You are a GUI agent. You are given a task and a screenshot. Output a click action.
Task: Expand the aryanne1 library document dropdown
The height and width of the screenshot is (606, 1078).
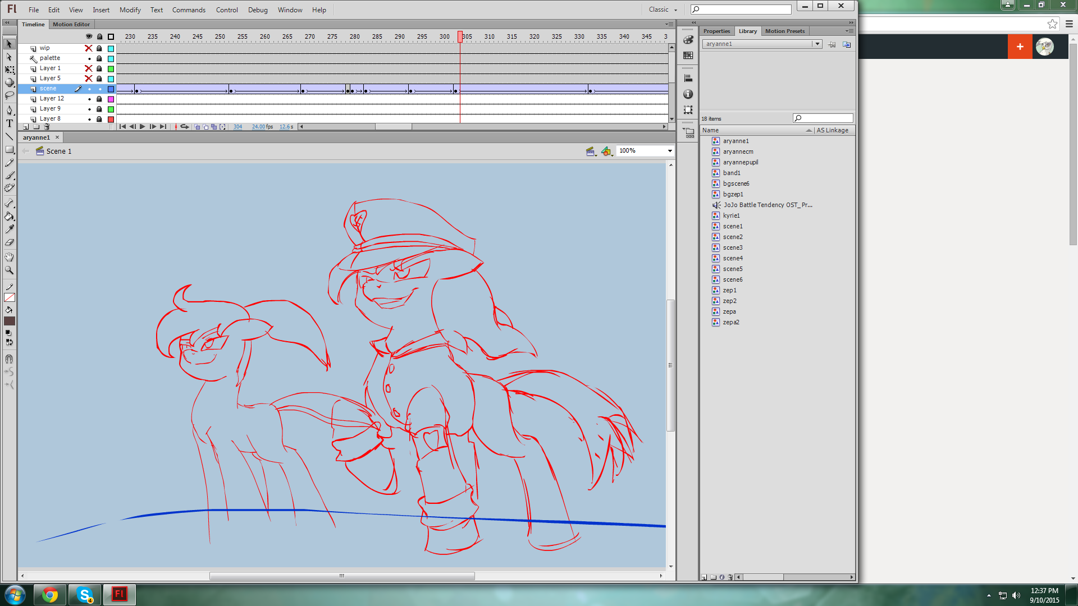pyautogui.click(x=817, y=44)
